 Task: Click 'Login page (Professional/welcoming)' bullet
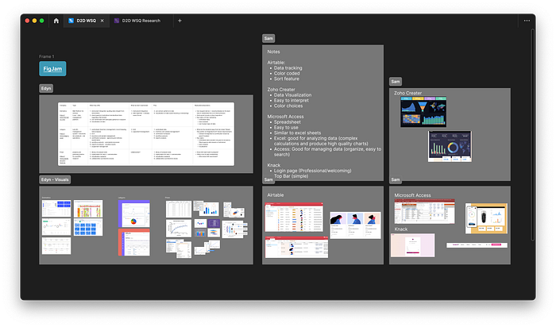pyautogui.click(x=312, y=171)
